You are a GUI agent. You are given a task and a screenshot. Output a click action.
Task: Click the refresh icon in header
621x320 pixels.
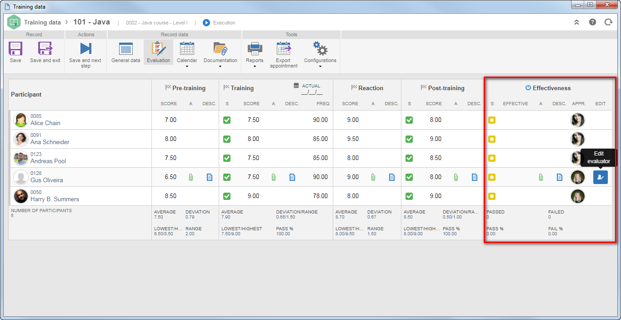(x=608, y=22)
